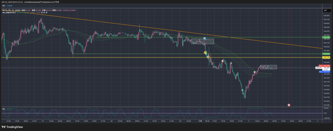Screen dimensions: 333x131
Task: Select the gray rectangle near the current price
Action: (268, 67)
